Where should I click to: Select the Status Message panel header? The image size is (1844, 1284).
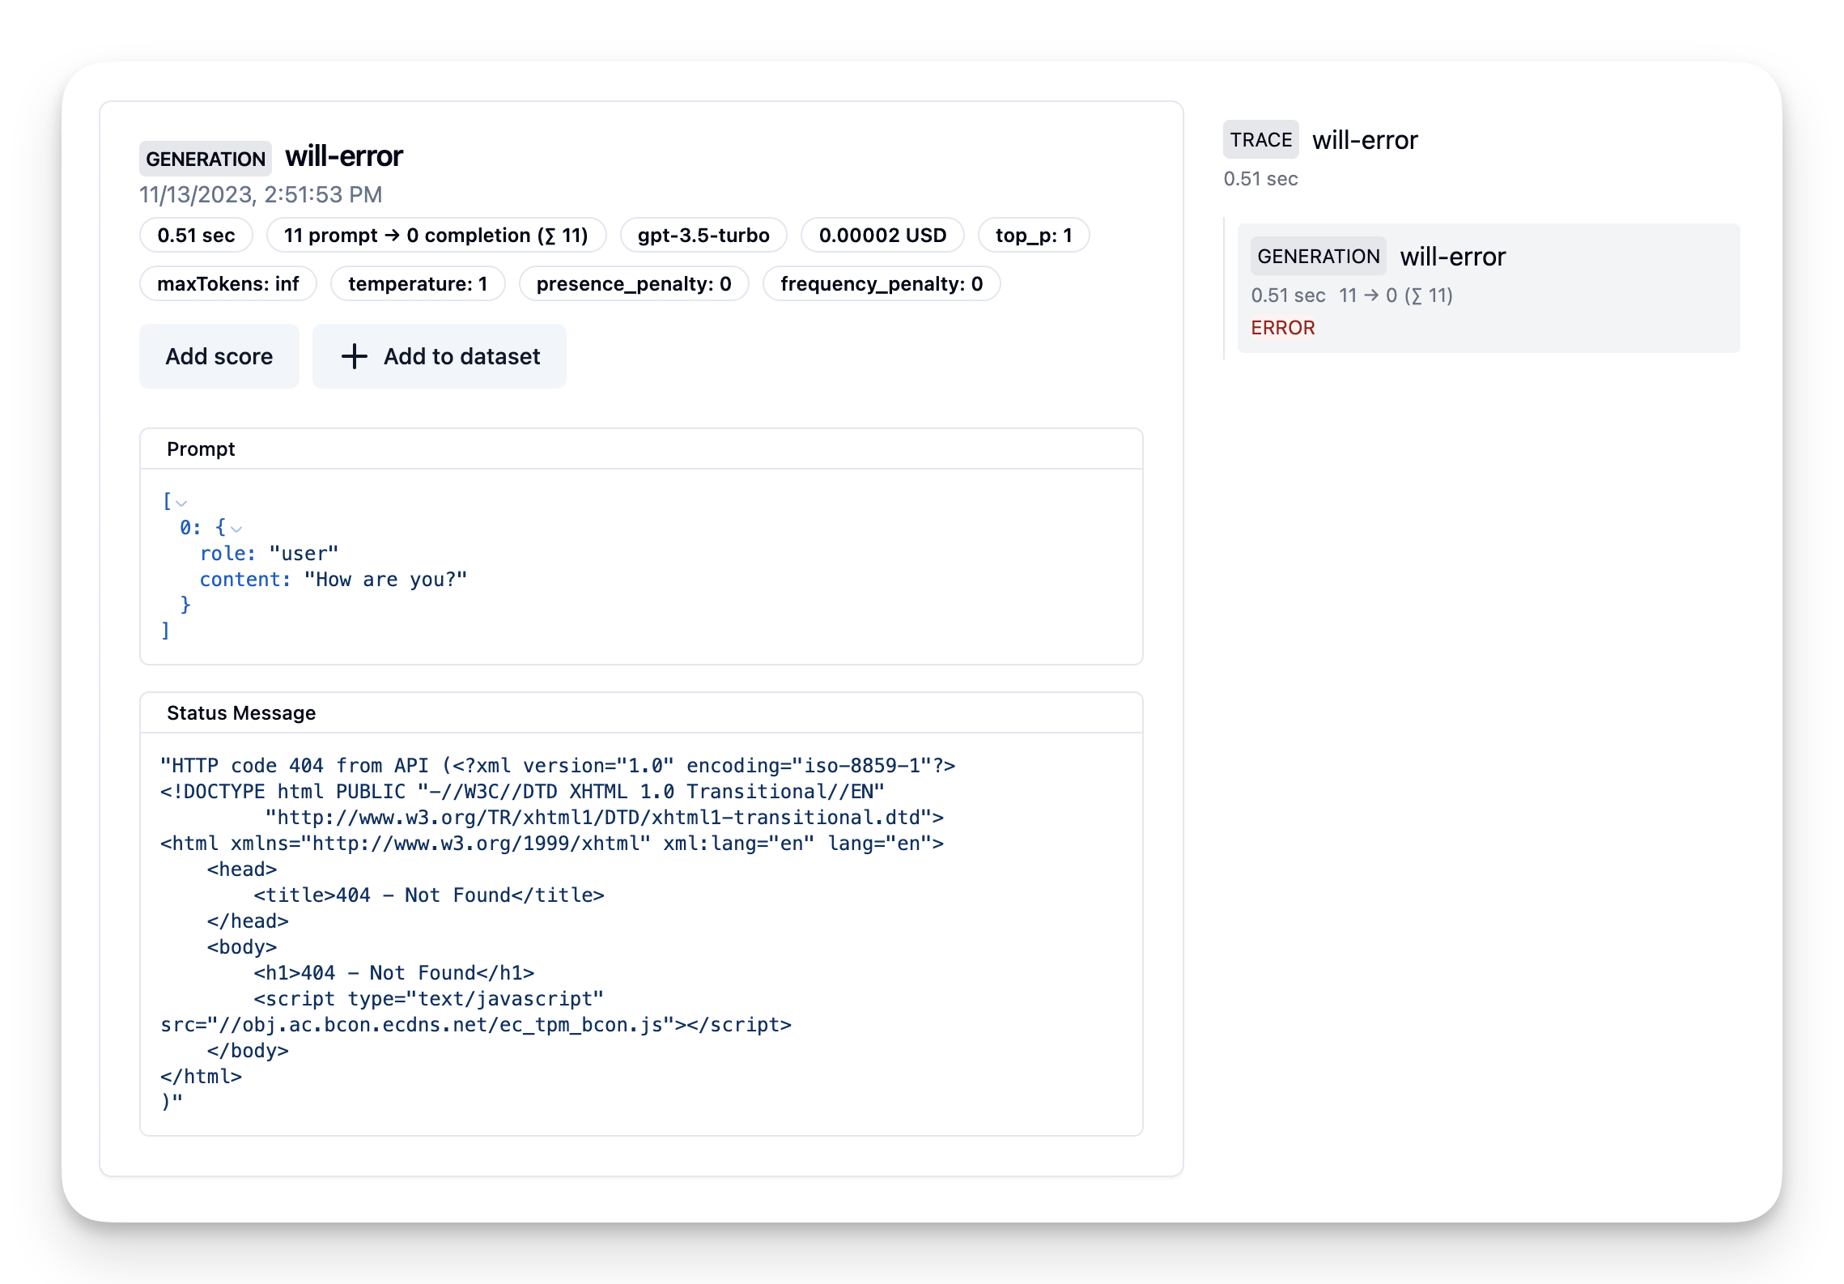point(241,712)
